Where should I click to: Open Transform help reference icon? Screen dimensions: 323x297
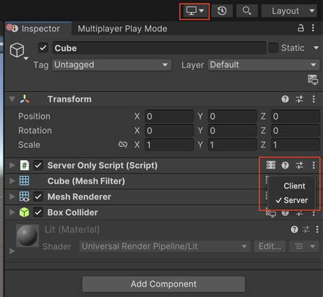(285, 99)
